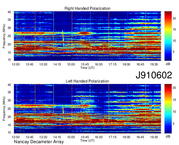This screenshot has width=179, height=145.
Task: Click the "35" frequency tick of Left Handed plot
Action: (9, 92)
